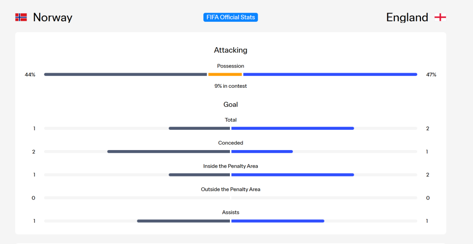Click Norway's grey possession bar segment
Screen dimensions: 473x244
pos(125,74)
